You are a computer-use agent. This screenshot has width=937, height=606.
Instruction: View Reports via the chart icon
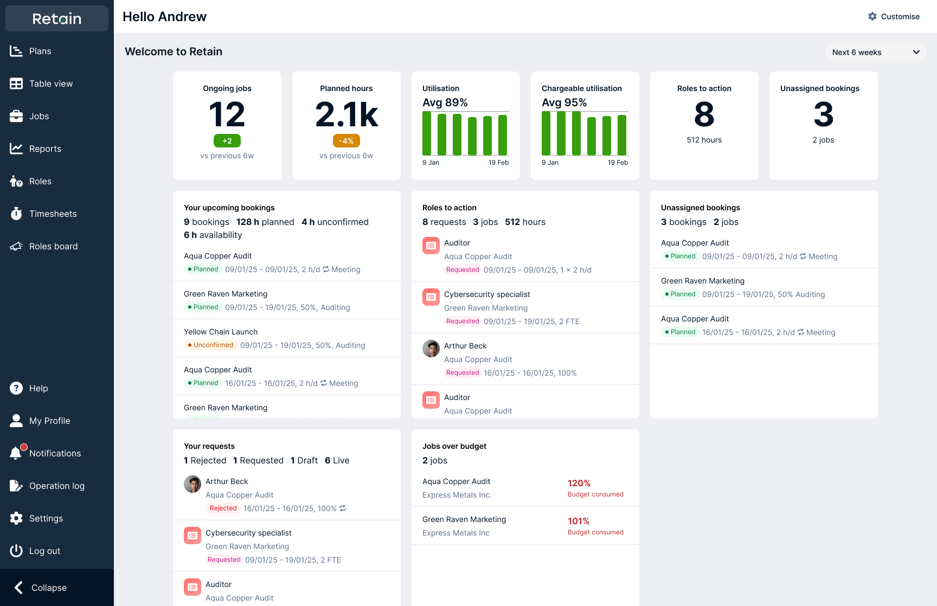(x=17, y=149)
